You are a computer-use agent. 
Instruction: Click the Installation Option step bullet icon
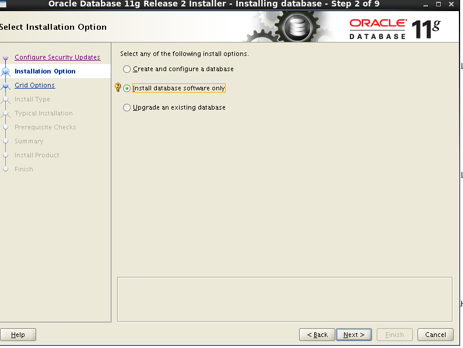(6, 72)
